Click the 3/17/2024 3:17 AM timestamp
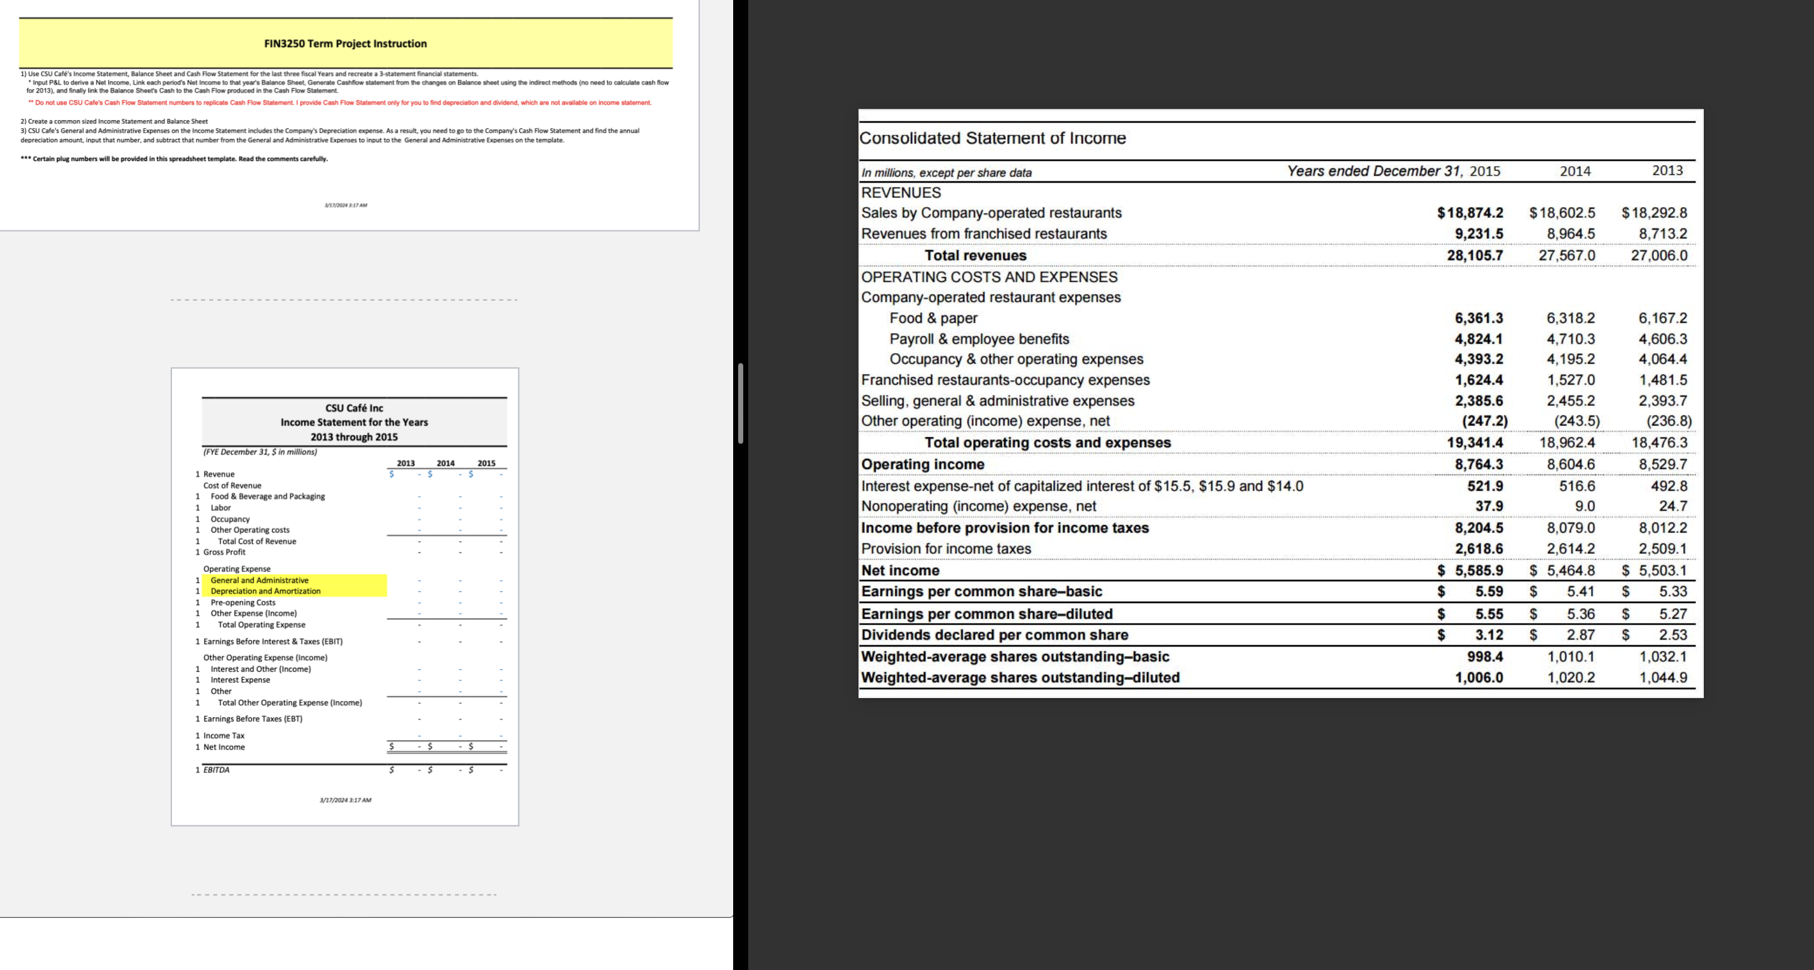Viewport: 1814px width, 970px height. [346, 799]
